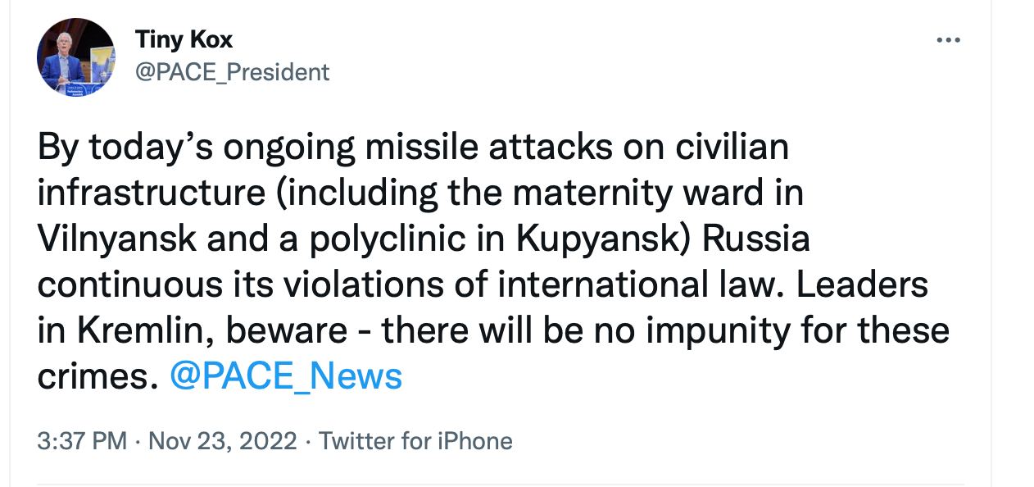Open the Tiny Kox display name link
Image resolution: width=1034 pixels, height=487 pixels.
pos(184,39)
